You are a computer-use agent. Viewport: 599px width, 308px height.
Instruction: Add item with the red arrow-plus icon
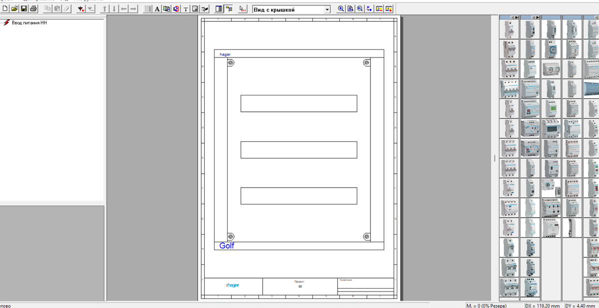(x=81, y=9)
